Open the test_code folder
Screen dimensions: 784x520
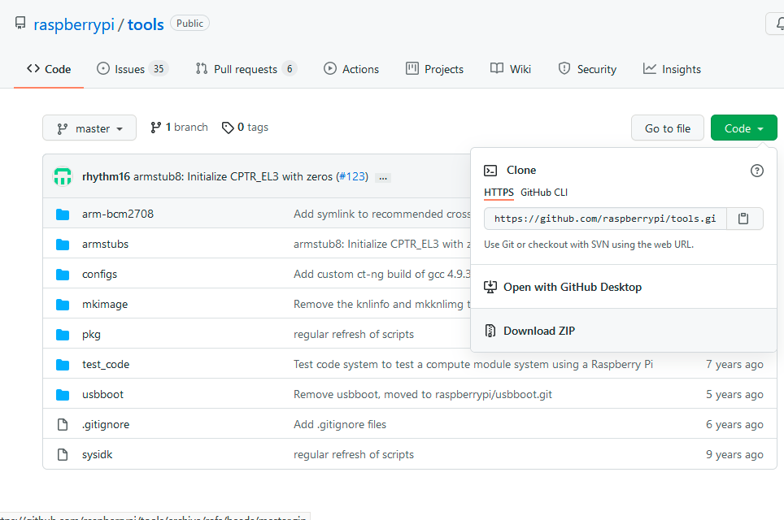pyautogui.click(x=106, y=364)
